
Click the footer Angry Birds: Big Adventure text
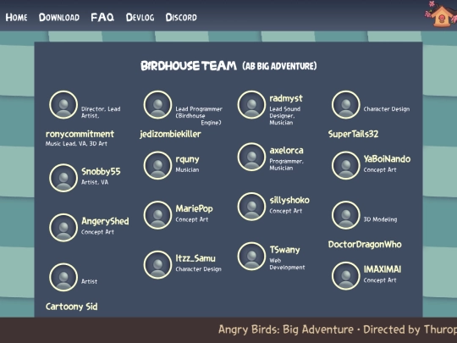(x=286, y=329)
